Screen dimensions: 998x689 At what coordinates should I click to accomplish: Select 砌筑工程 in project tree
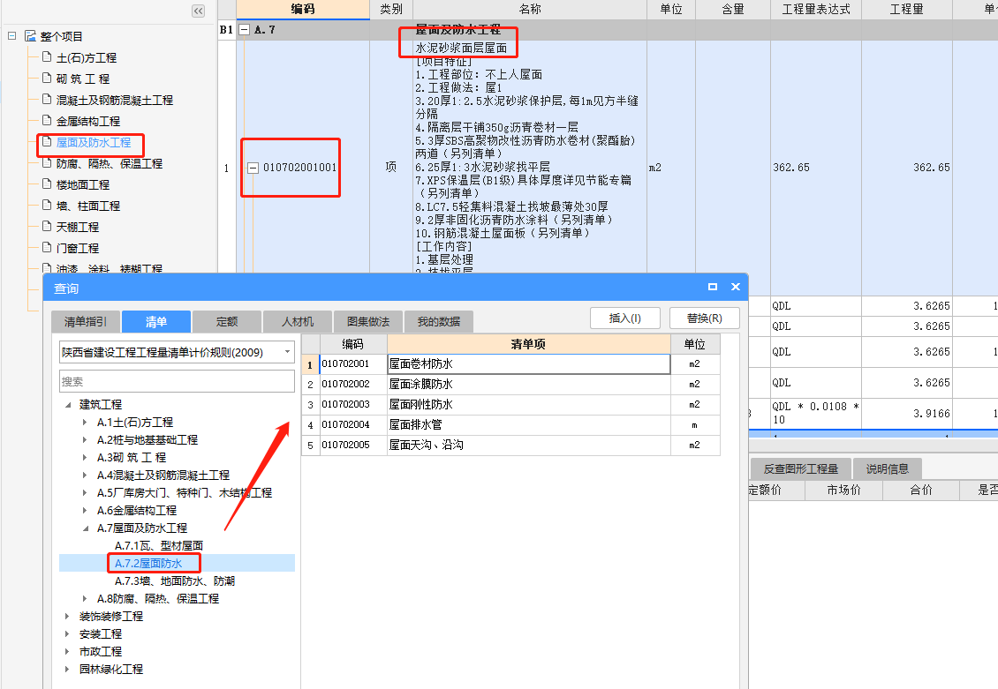(x=83, y=79)
